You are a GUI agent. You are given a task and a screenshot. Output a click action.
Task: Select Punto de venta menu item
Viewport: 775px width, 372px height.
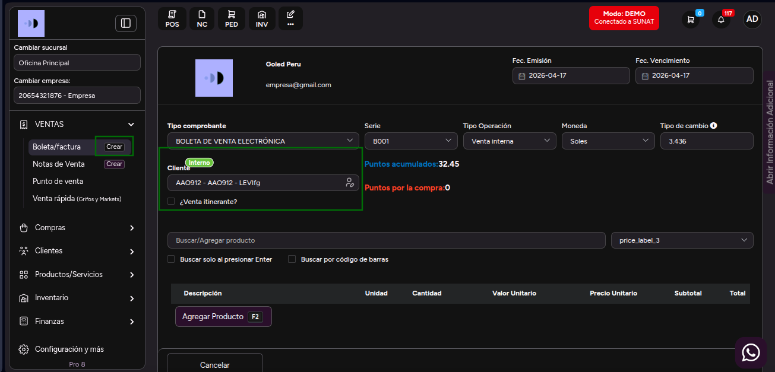pyautogui.click(x=58, y=181)
